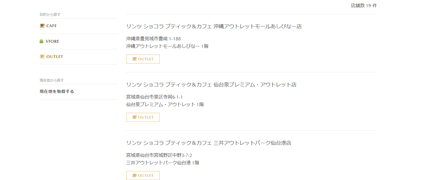Click the address 宮城県仙台市宮城野区中野3-7-2
This screenshot has height=180, width=425.
(159, 155)
